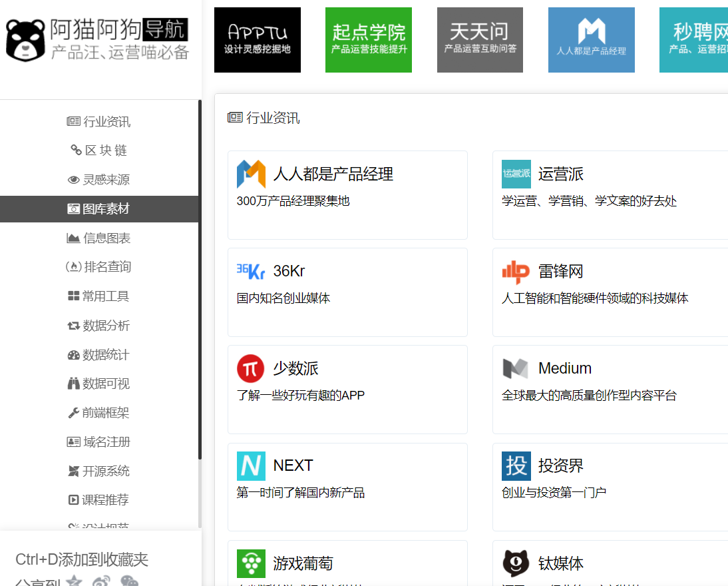Open the 雷锋网 title link

tap(560, 271)
